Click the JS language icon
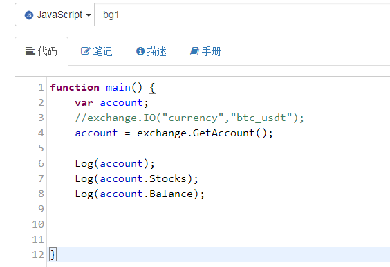The height and width of the screenshot is (267, 390). 29,15
